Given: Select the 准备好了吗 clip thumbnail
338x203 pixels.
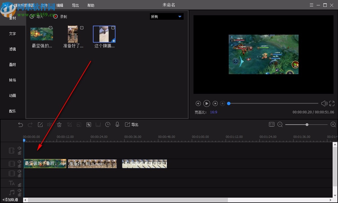Looking at the screenshot, I should pos(73,34).
